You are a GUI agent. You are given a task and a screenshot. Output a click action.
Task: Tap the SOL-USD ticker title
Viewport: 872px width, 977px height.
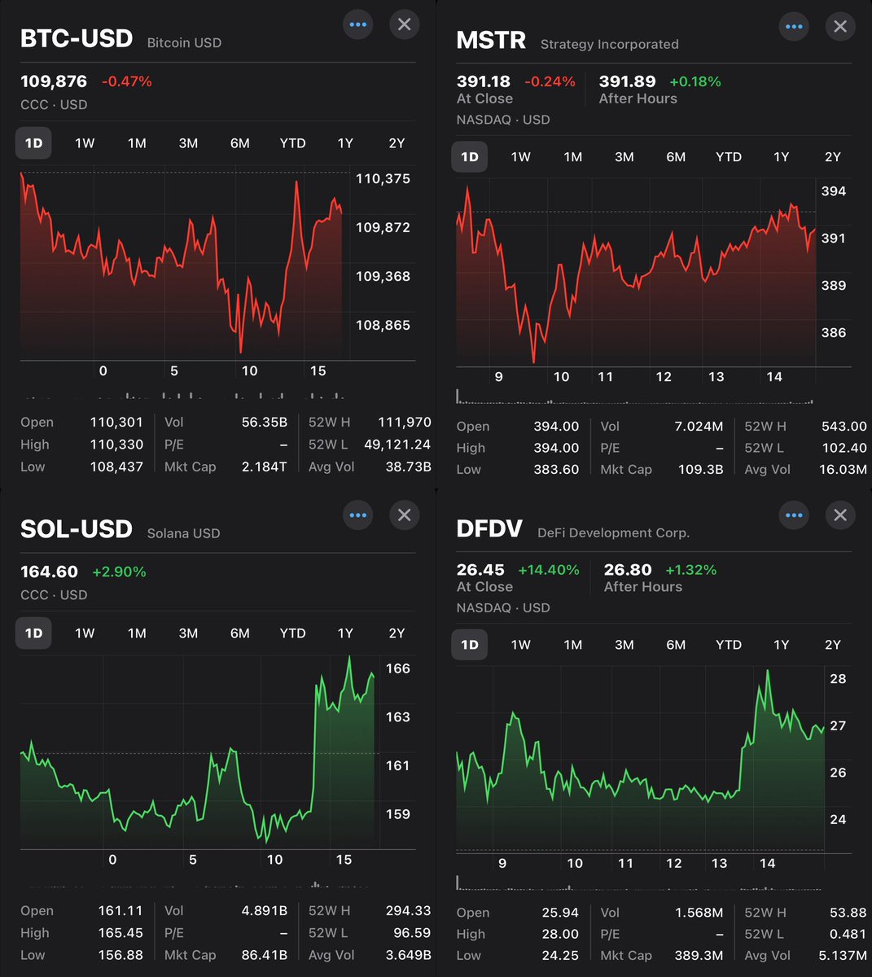[76, 529]
